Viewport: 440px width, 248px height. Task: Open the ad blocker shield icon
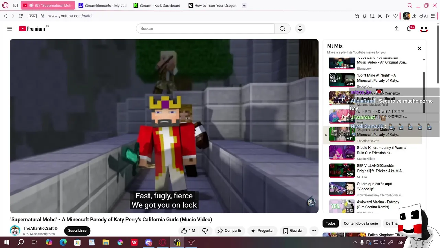(x=380, y=16)
